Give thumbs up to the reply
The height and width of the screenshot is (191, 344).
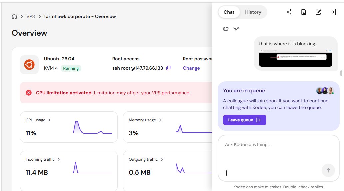tap(226, 29)
